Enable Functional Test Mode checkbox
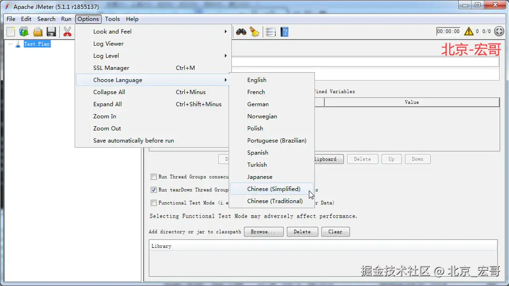This screenshot has height=286, width=509. pos(153,203)
